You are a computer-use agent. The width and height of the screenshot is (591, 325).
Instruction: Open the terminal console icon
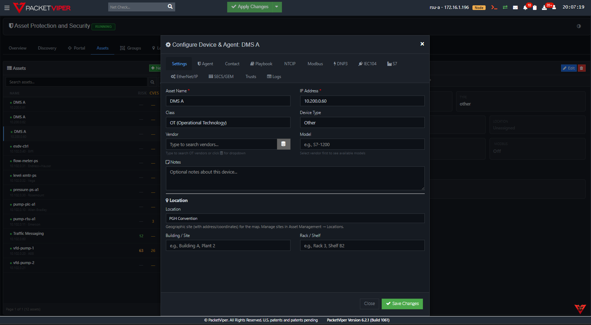coord(494,7)
